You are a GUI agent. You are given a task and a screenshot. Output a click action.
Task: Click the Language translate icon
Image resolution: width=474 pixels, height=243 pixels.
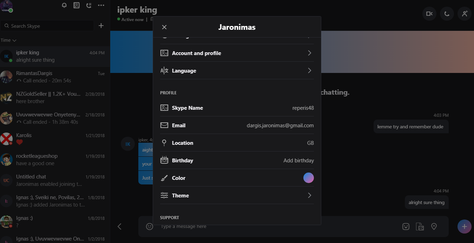coord(164,70)
